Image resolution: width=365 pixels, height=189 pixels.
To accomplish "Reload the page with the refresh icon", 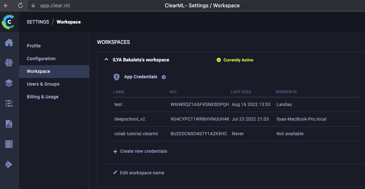I will (x=20, y=5).
